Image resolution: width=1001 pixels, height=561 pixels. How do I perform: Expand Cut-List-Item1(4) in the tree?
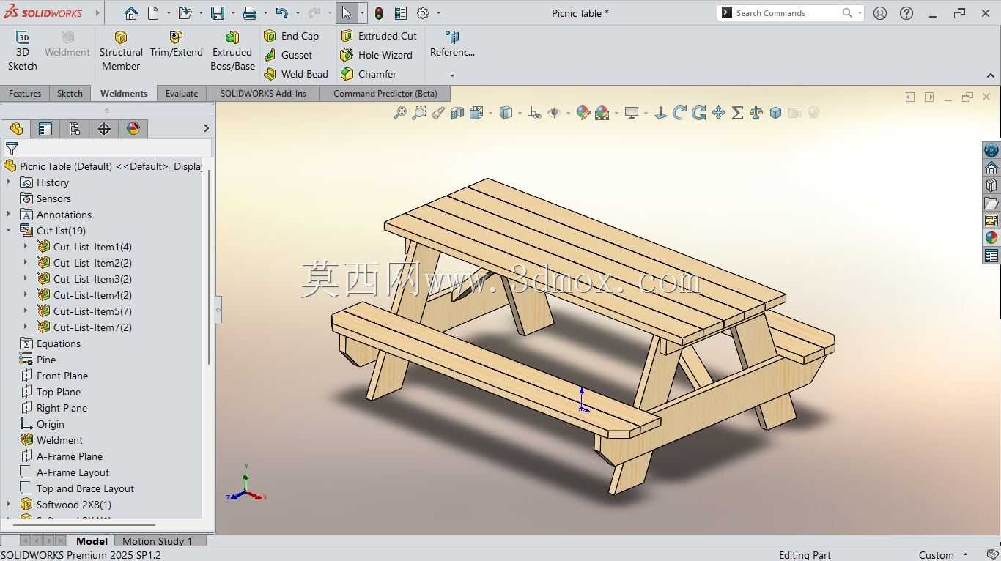coord(26,247)
